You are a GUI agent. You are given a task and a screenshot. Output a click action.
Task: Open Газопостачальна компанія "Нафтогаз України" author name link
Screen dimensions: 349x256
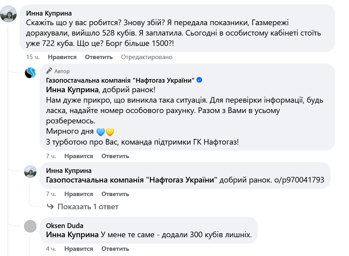coord(120,80)
